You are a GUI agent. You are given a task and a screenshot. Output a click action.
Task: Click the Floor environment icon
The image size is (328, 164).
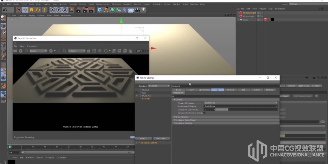click(131, 10)
